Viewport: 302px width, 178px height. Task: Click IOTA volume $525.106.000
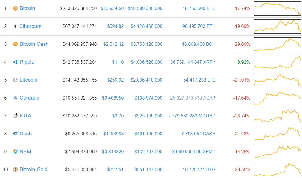[x=148, y=116]
